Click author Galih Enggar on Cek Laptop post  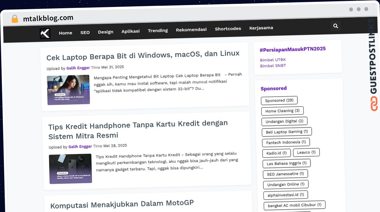tap(78, 68)
